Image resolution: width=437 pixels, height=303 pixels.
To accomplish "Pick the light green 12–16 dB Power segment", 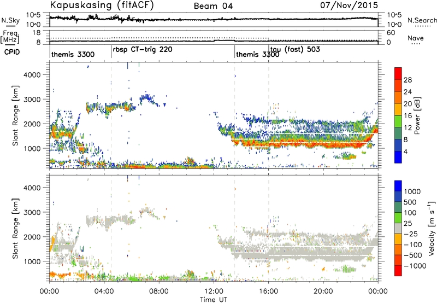I will point(398,121).
